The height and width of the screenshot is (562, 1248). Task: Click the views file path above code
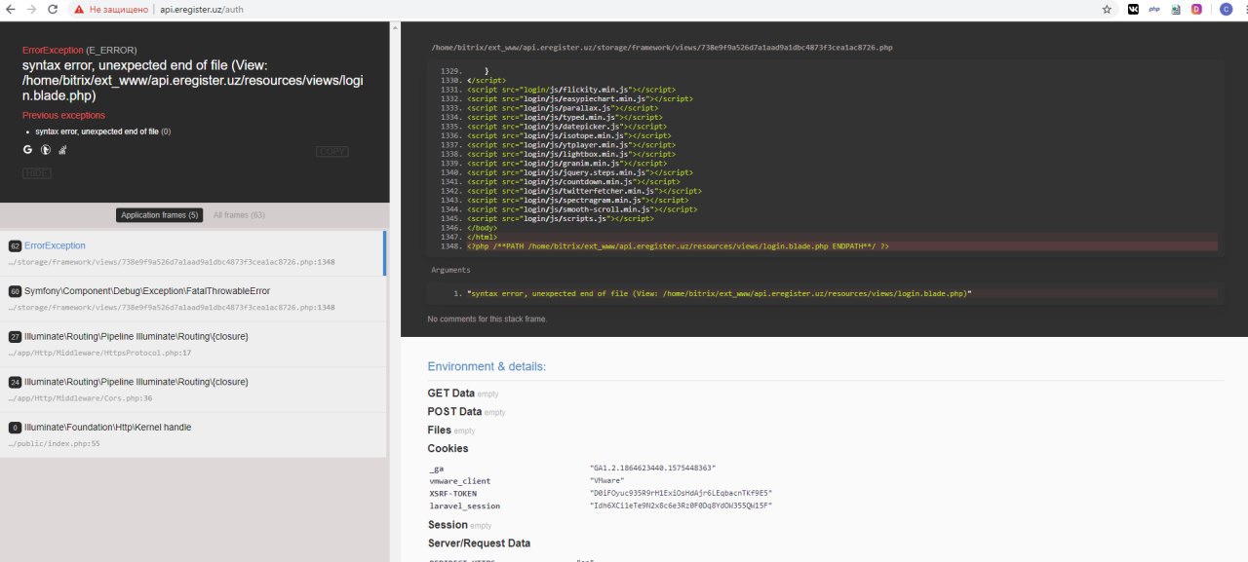point(662,47)
